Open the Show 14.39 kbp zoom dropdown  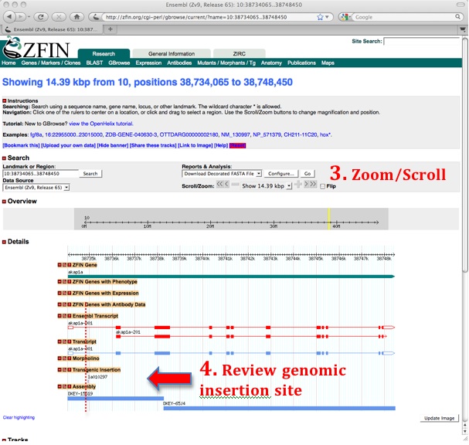click(267, 185)
